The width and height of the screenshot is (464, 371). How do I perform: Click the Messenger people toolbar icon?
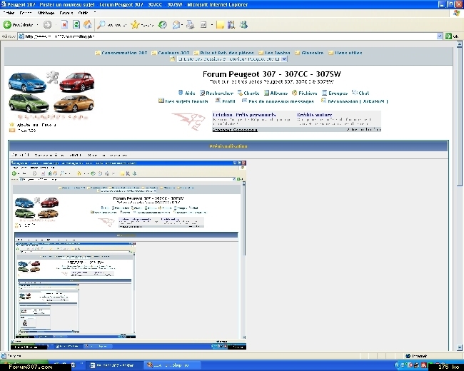click(x=243, y=25)
